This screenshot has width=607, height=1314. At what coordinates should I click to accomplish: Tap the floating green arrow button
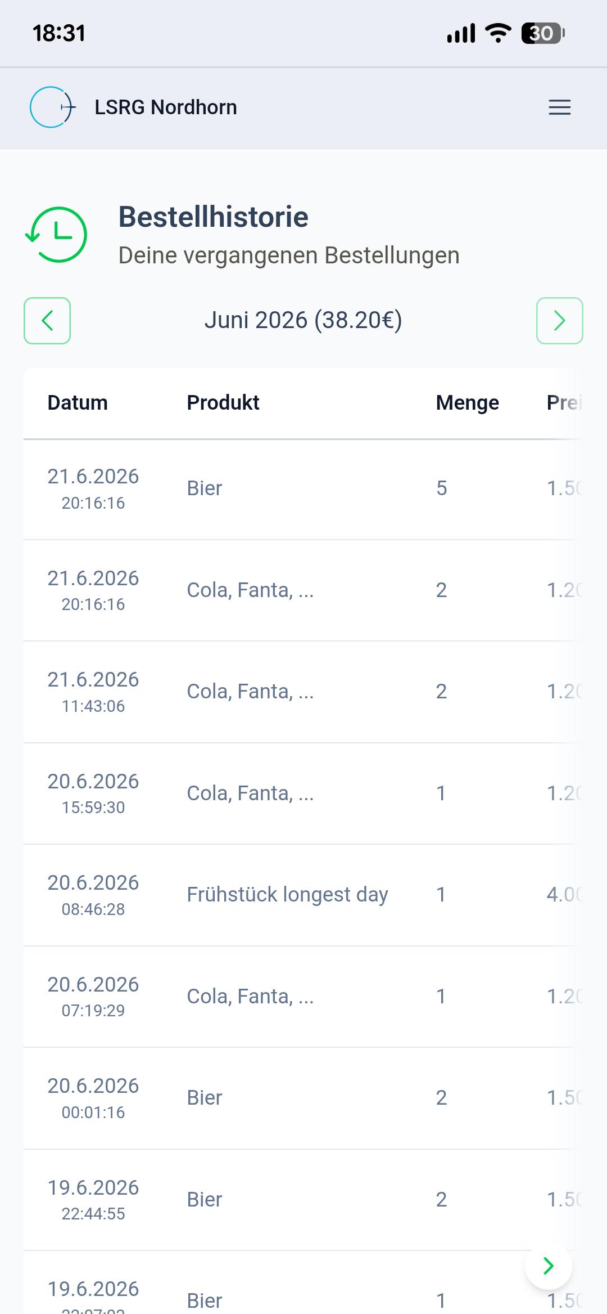(x=549, y=1266)
